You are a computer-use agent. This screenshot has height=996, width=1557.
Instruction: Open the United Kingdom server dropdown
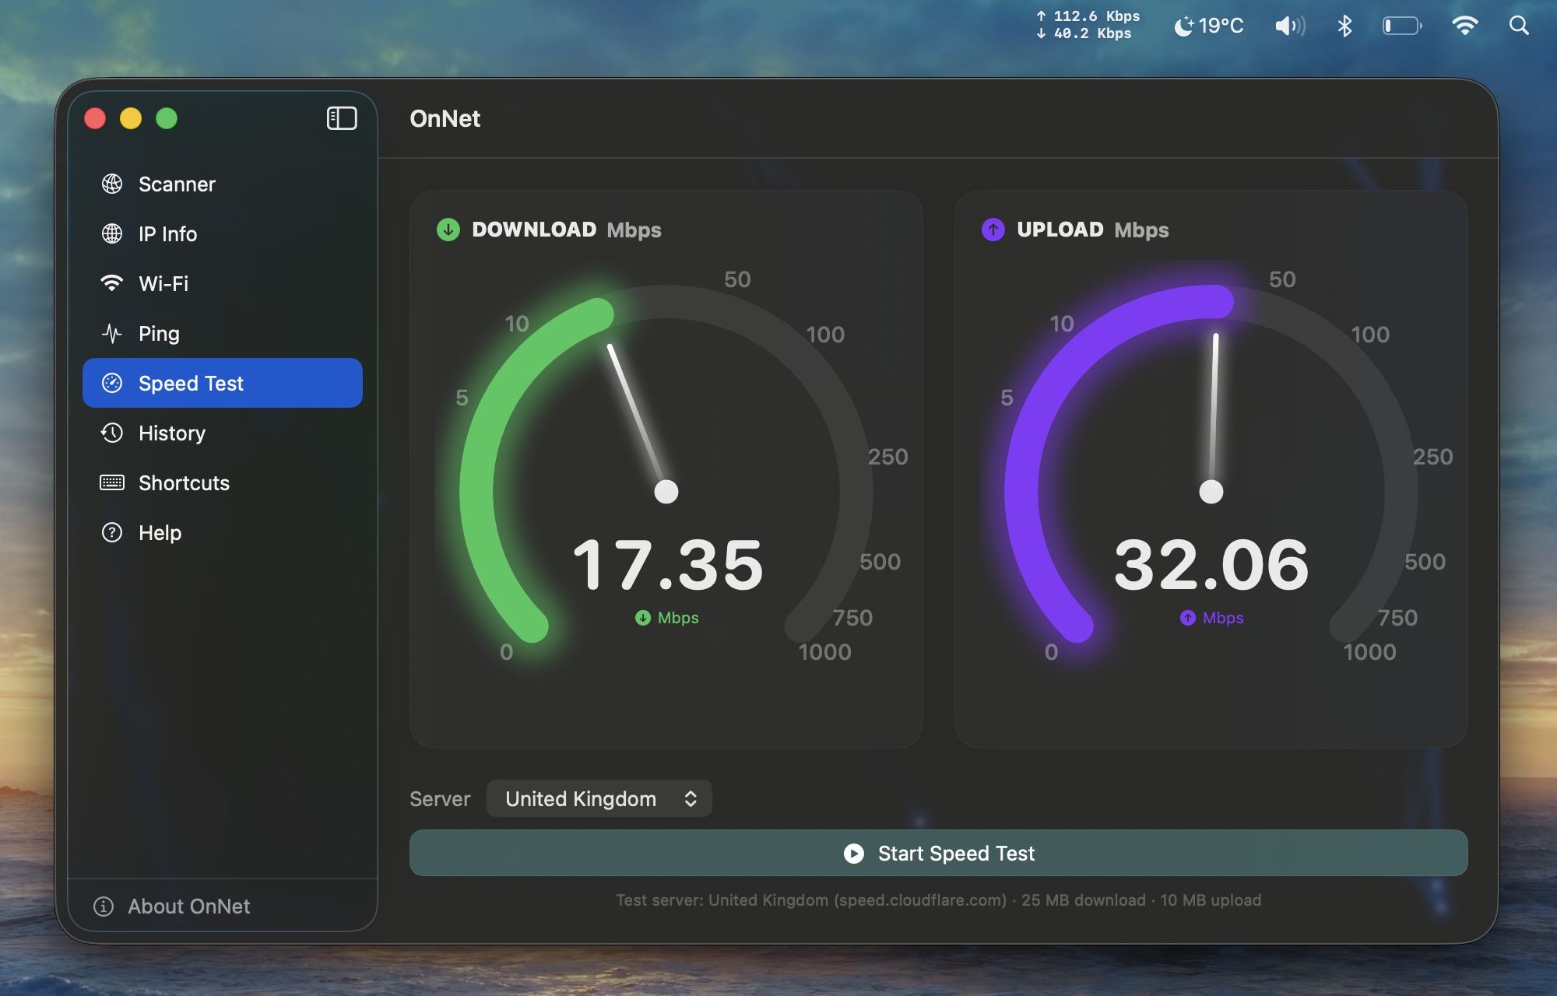coord(599,798)
